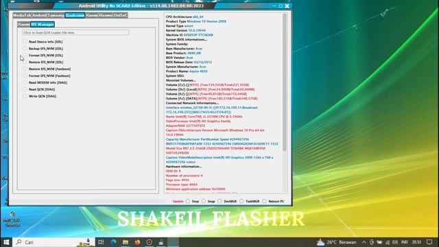
Task: Open the battery status tray icon
Action: pyautogui.click(x=379, y=242)
